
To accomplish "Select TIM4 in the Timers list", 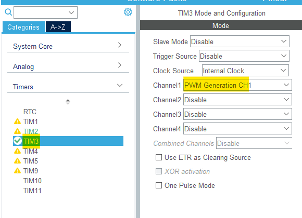I will [30, 151].
